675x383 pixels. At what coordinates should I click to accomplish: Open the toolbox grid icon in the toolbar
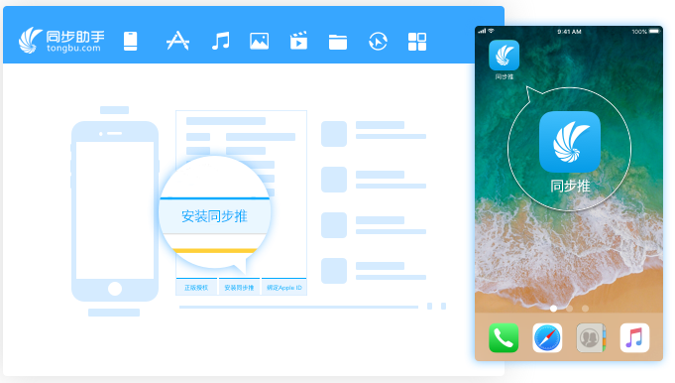pyautogui.click(x=417, y=42)
